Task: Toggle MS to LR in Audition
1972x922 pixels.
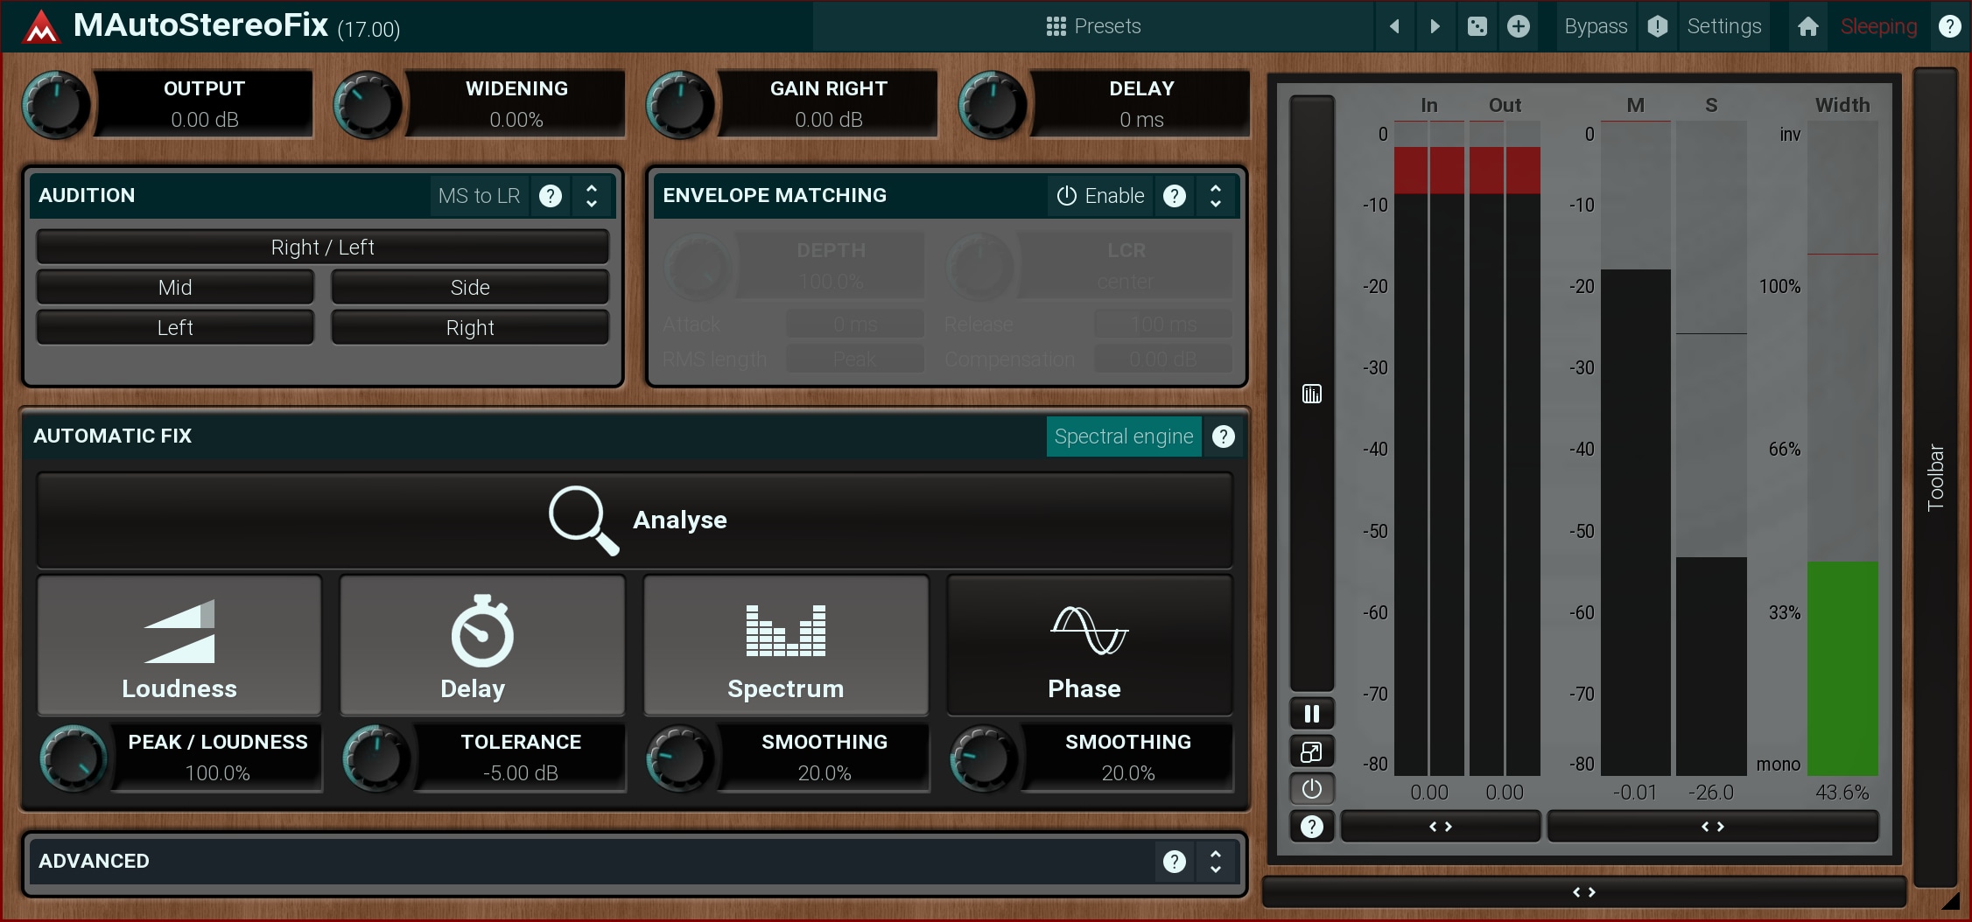Action: 479,196
